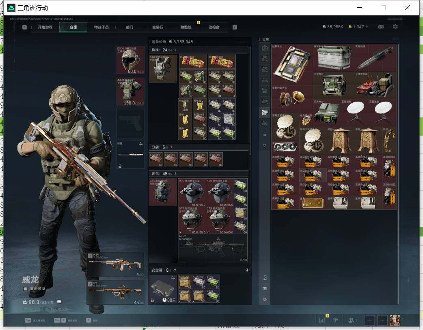
Task: Select the chest rig item in 胸挂
Action: pyautogui.click(x=163, y=69)
